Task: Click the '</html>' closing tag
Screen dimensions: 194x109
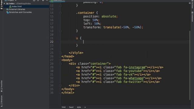Action: [x=68, y=93]
